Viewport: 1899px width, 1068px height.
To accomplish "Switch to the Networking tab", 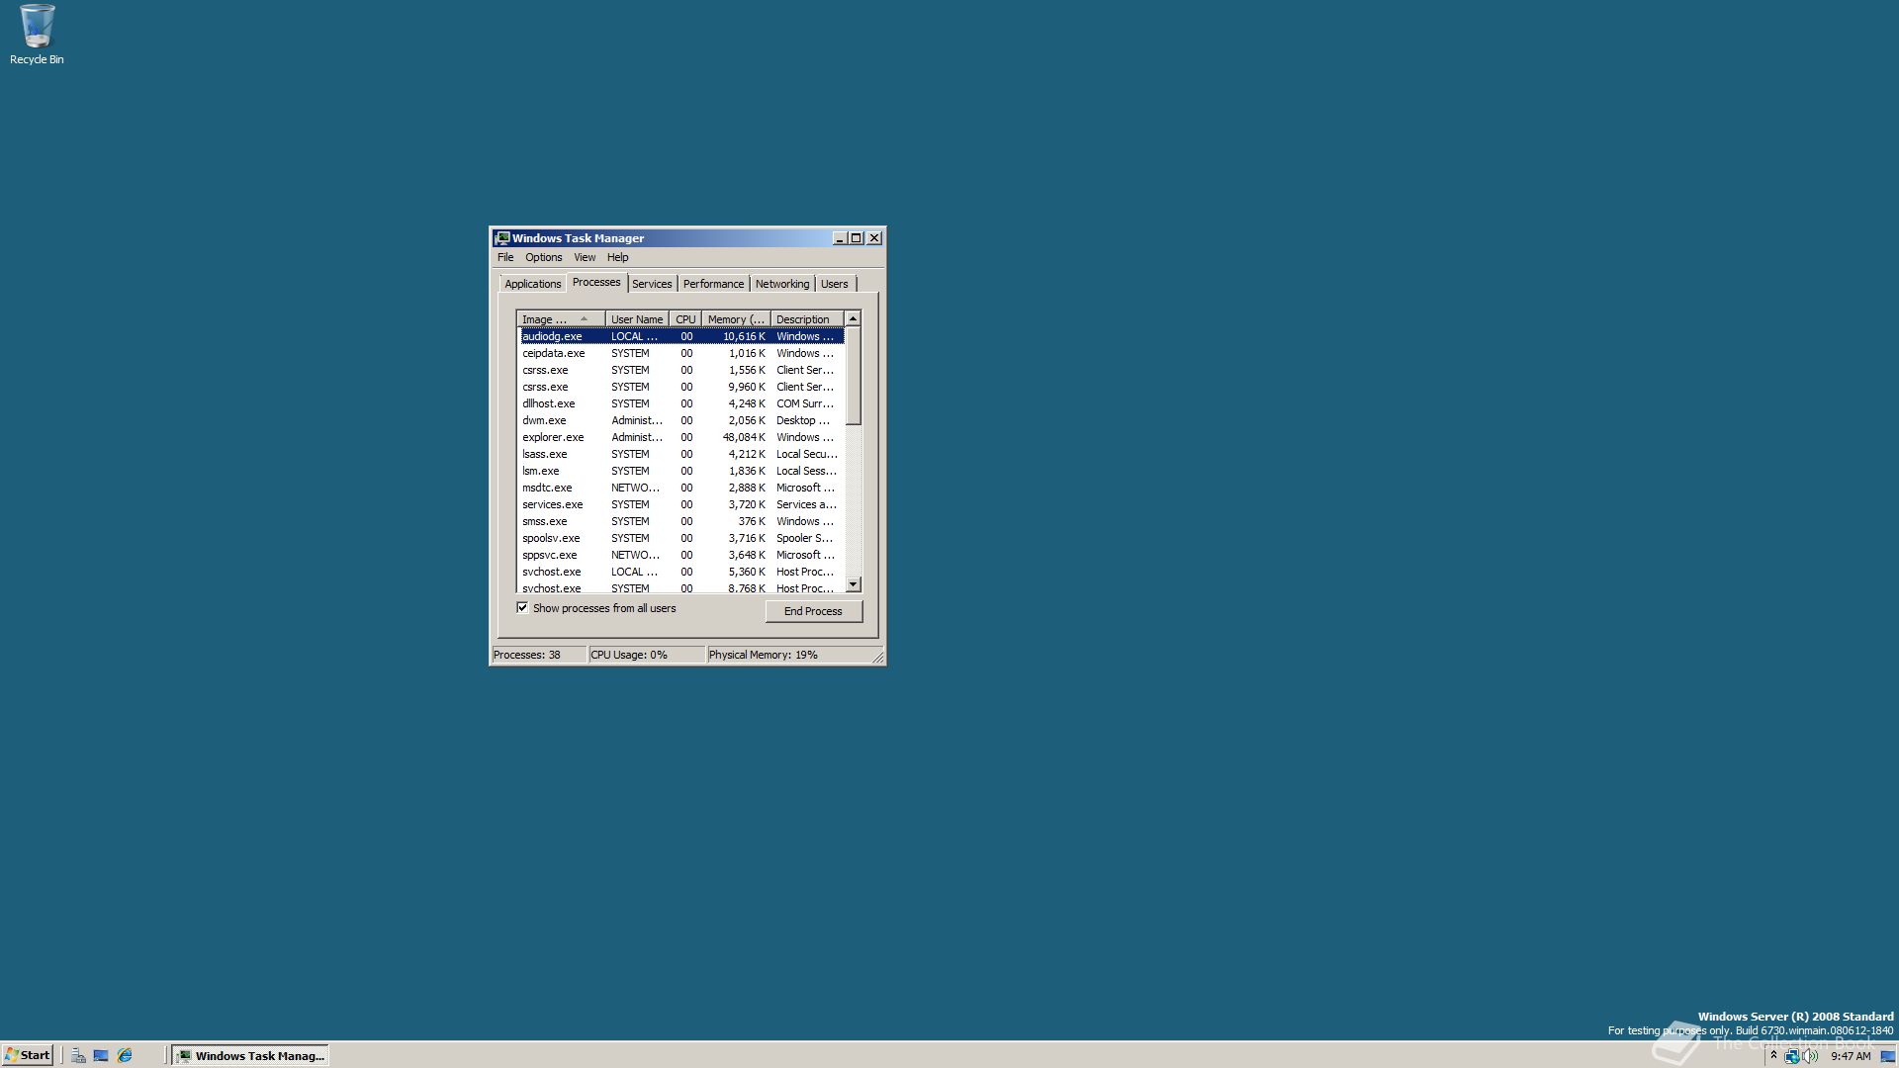I will (x=781, y=284).
